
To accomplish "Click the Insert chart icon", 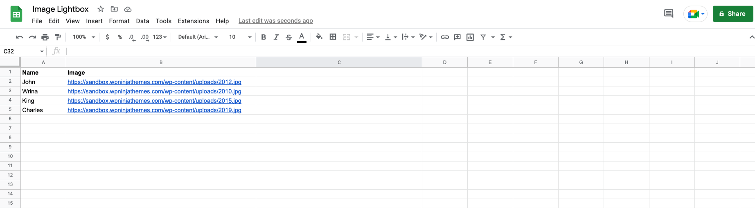I will coord(470,37).
